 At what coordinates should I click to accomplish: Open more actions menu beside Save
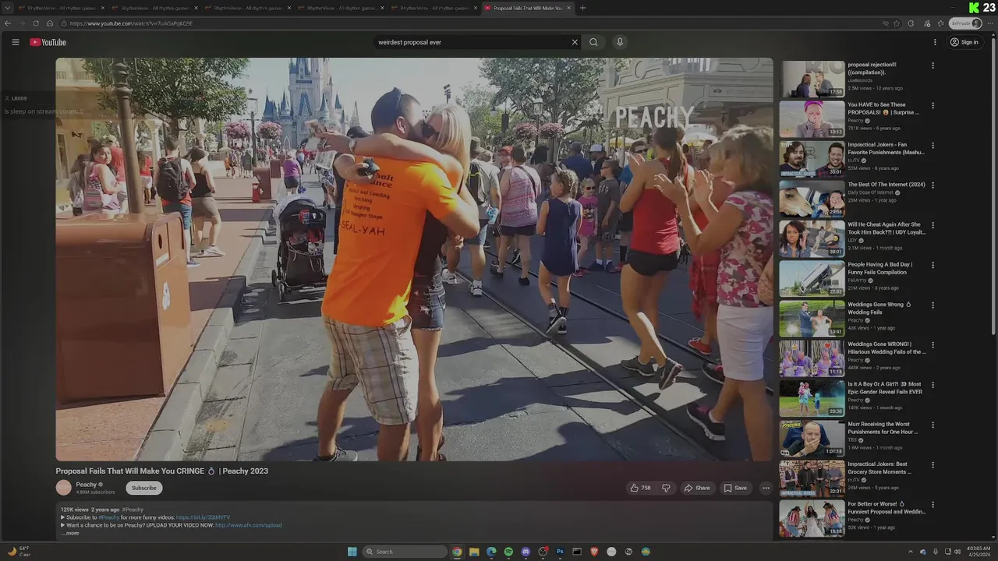click(766, 488)
